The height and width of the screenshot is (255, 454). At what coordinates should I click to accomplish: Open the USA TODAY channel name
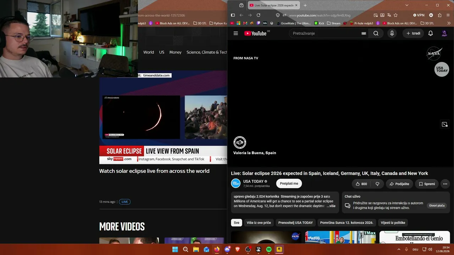point(253,181)
